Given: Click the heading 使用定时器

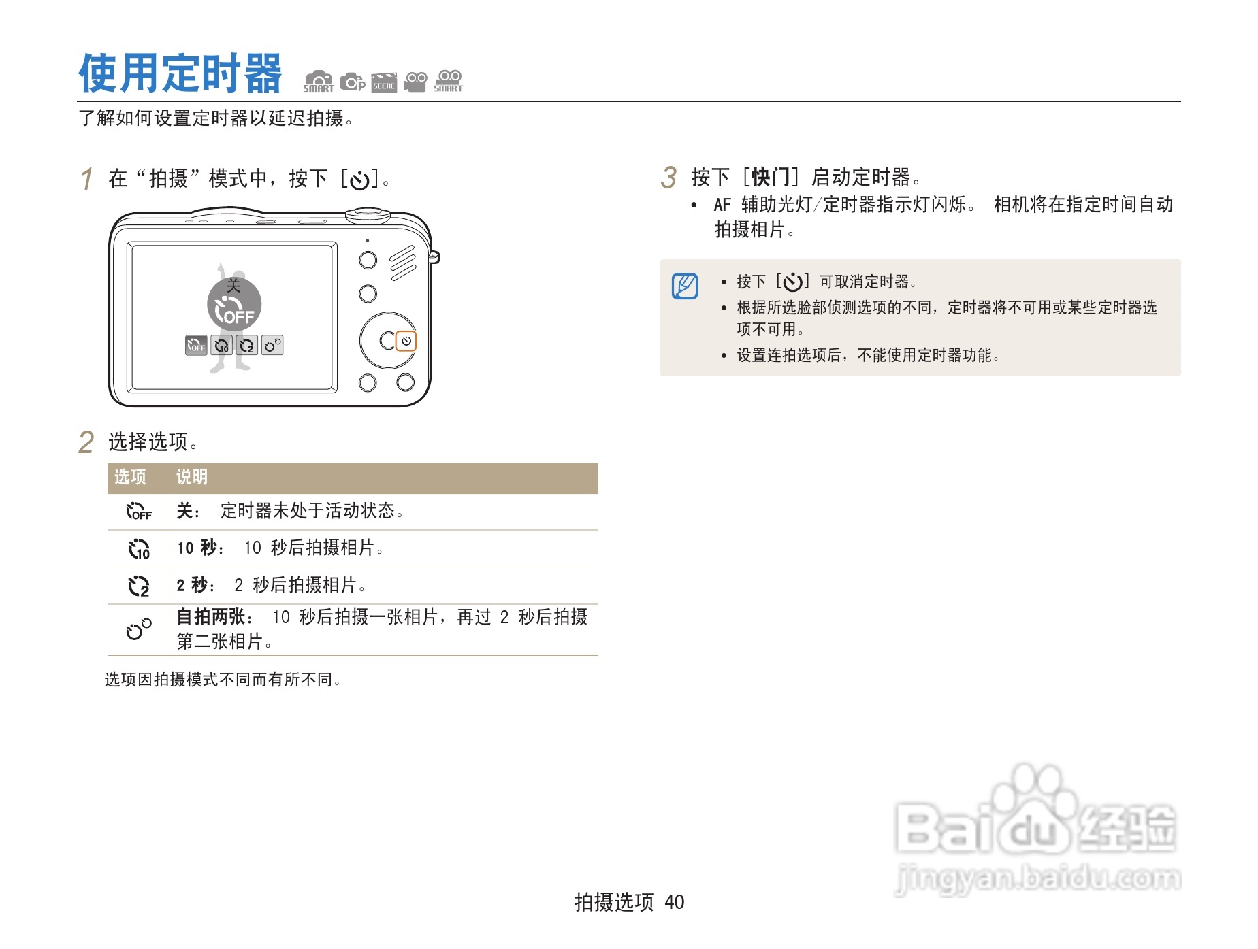Looking at the screenshot, I should coord(180,73).
